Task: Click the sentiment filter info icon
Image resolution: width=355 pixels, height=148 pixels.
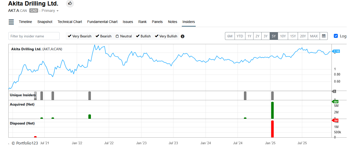Action: click(183, 36)
